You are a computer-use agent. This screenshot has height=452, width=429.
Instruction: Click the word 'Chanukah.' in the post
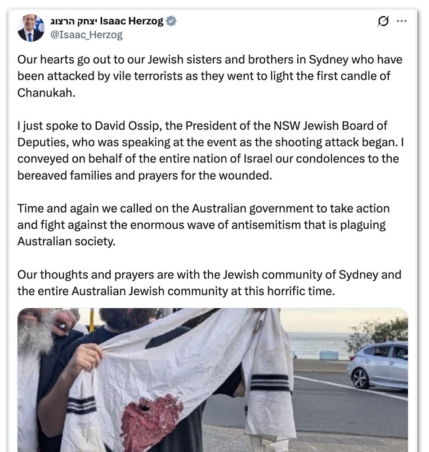coord(46,93)
